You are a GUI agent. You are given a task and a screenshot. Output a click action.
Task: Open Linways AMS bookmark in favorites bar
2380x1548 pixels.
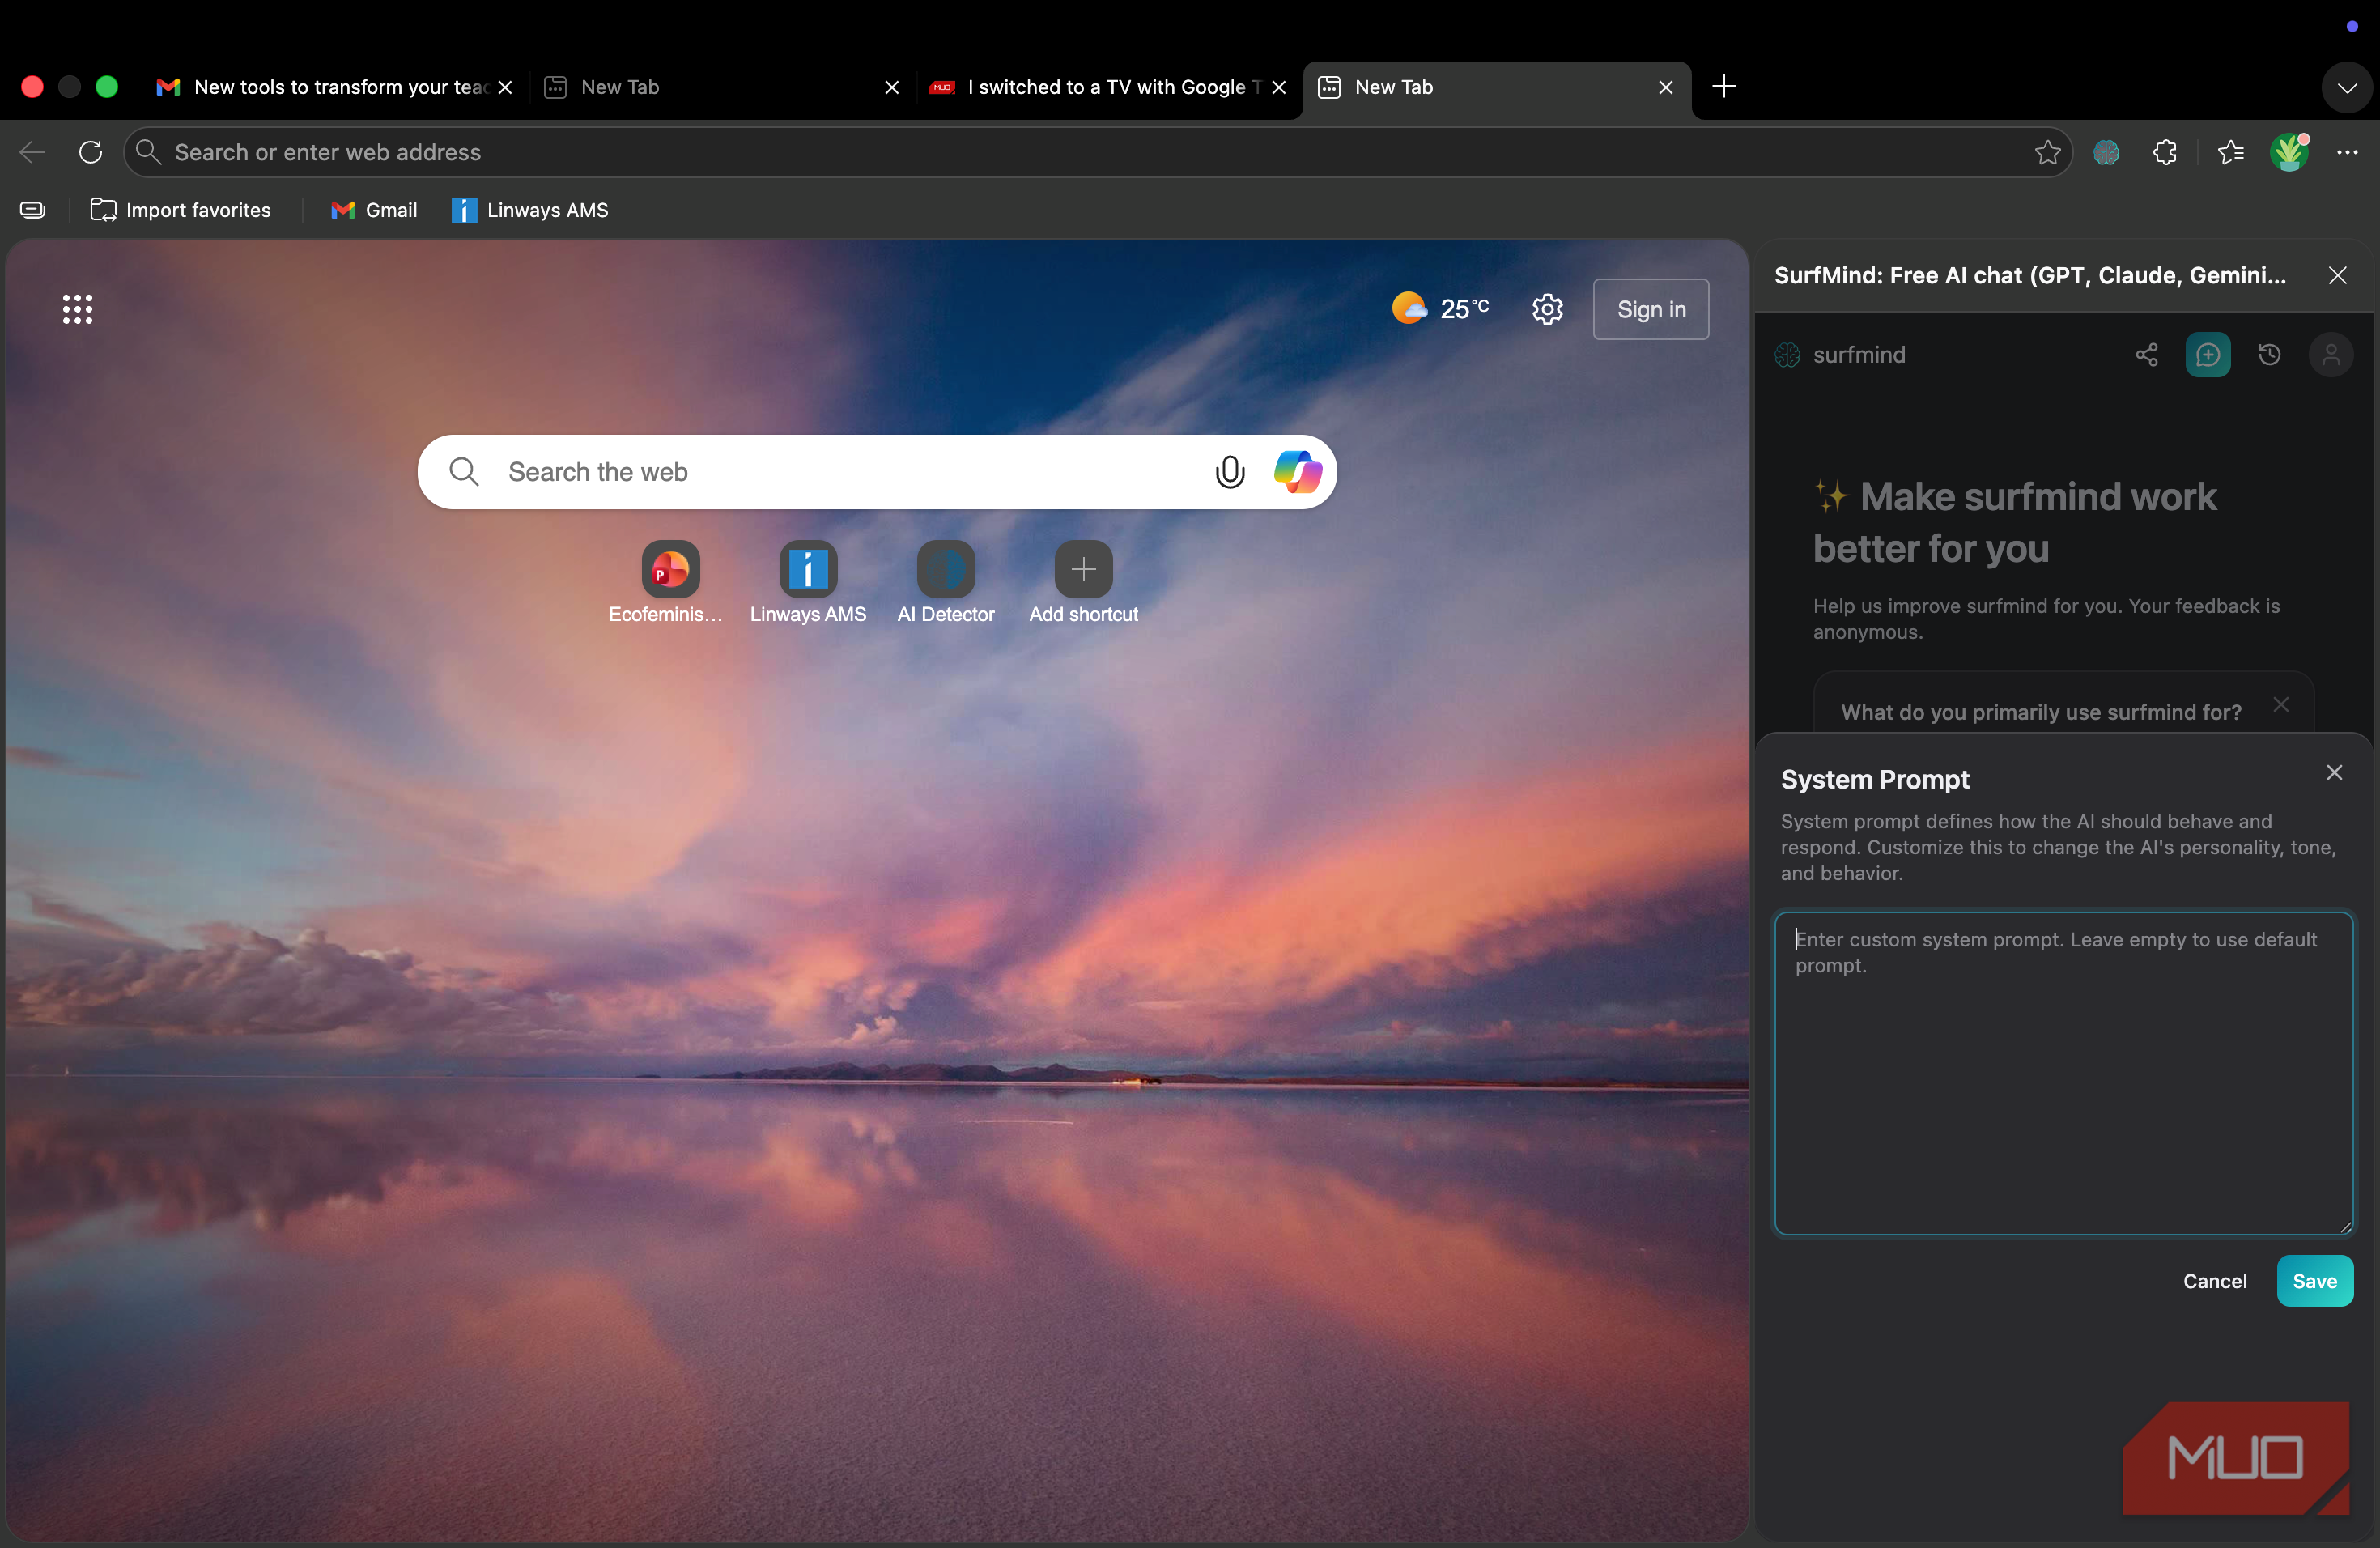pyautogui.click(x=530, y=210)
